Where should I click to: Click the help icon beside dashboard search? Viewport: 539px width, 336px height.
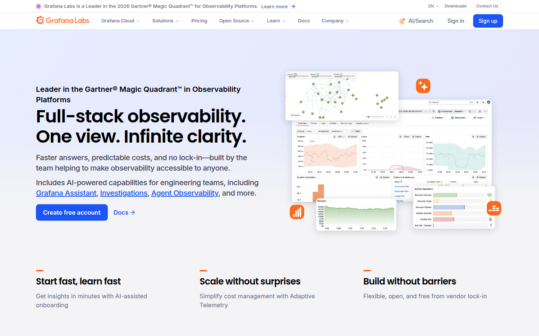(x=477, y=102)
